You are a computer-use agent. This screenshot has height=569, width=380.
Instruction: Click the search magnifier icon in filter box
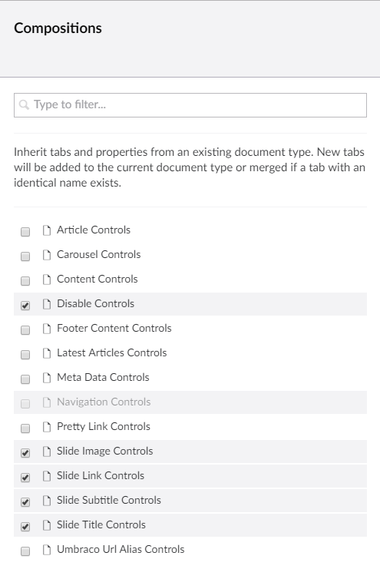pyautogui.click(x=24, y=105)
